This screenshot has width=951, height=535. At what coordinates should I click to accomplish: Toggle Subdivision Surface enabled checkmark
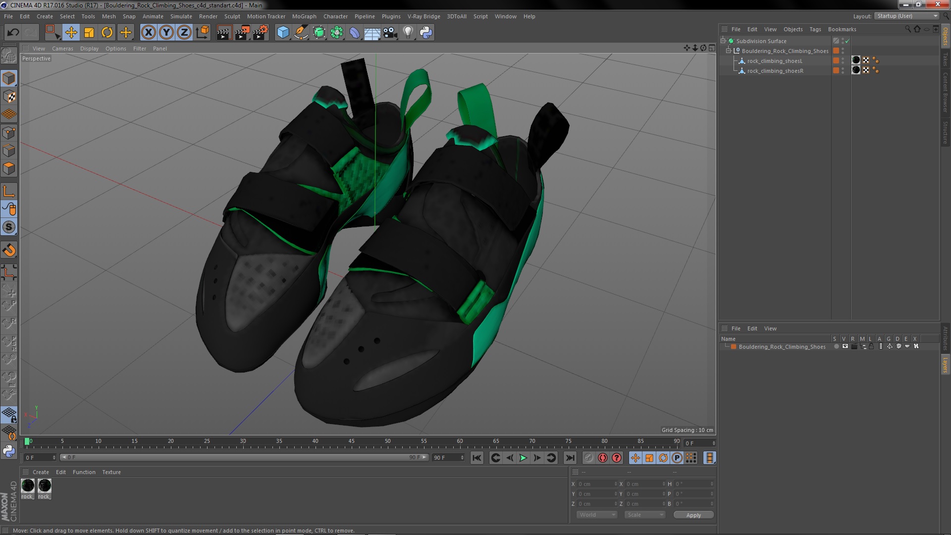pos(847,41)
